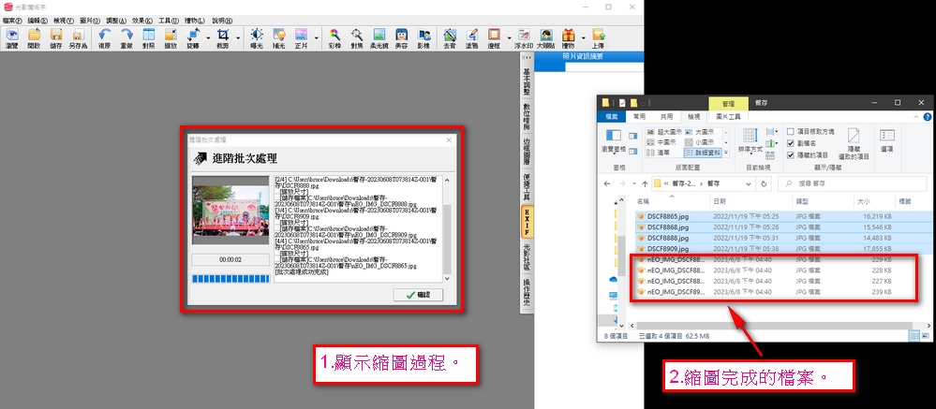936x409 pixels.
Task: Uncheck the 副檔名 file extensions checkbox
Action: (x=790, y=143)
